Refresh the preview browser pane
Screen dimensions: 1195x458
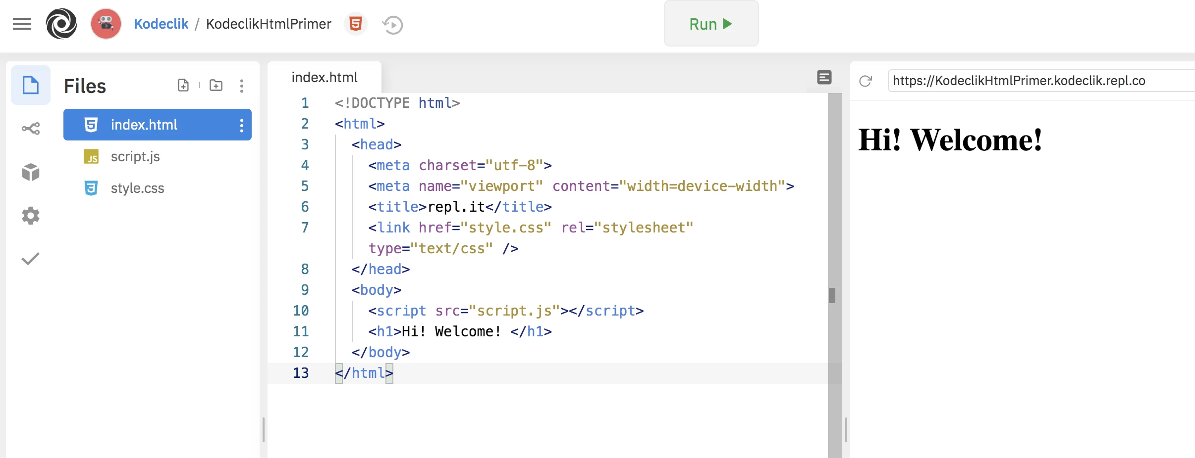(x=866, y=81)
